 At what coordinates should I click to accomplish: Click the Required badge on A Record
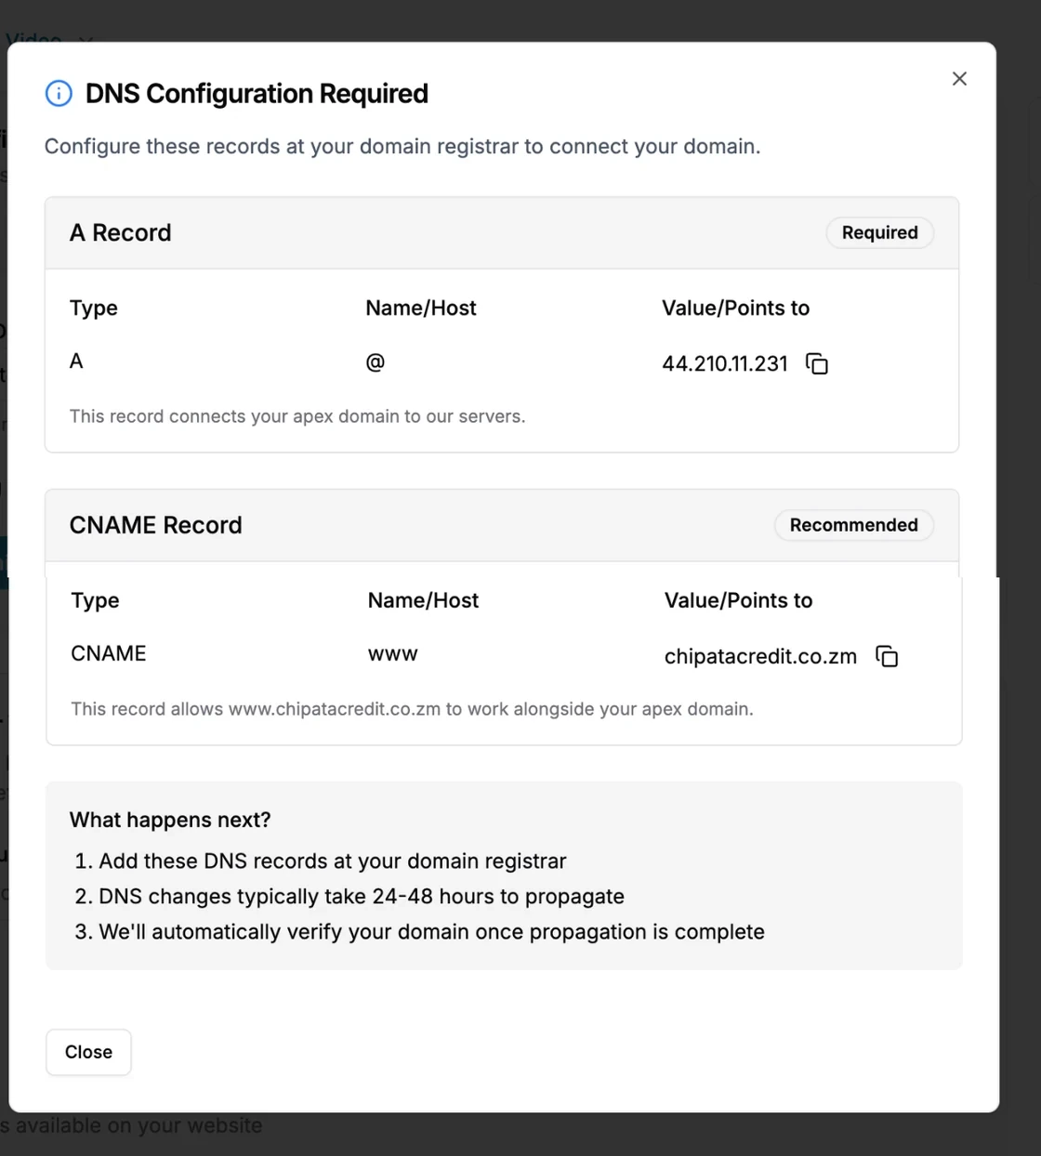[879, 232]
